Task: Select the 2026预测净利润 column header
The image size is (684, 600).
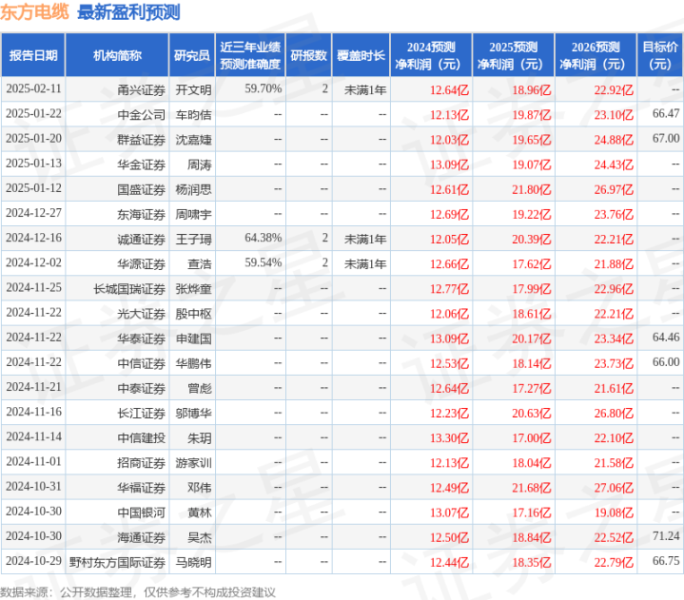Action: tap(596, 55)
